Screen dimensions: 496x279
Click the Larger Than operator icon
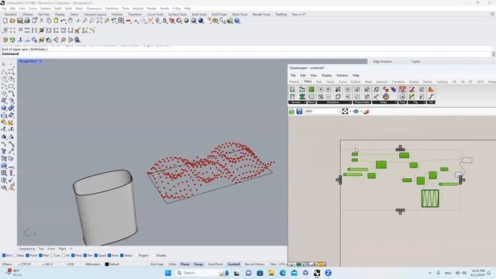coord(347,90)
